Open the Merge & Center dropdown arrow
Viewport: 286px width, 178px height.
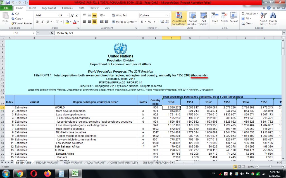point(136,22)
